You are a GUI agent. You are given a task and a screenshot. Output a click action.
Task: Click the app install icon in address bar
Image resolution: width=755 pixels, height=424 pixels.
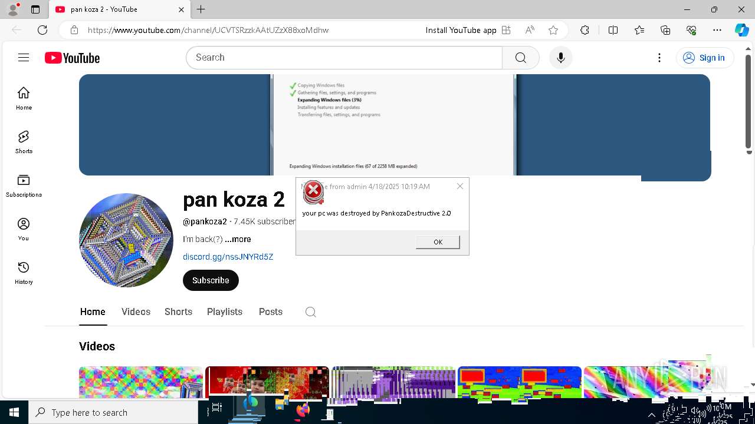tap(506, 30)
